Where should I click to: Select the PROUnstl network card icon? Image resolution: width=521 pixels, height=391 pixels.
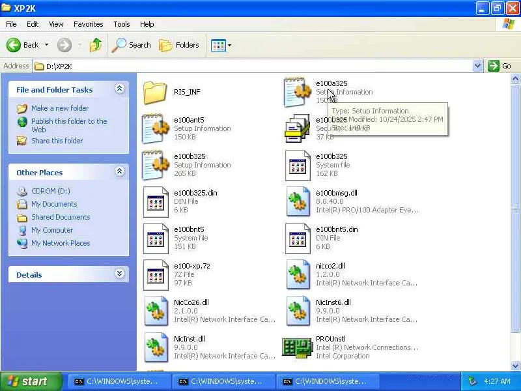297,348
